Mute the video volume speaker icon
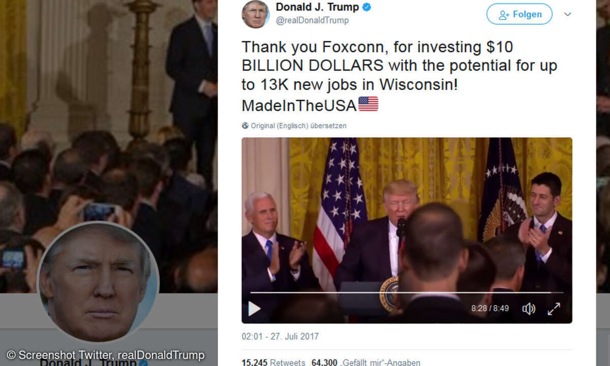This screenshot has width=610, height=366. pos(529,309)
